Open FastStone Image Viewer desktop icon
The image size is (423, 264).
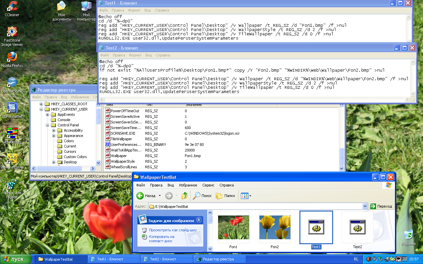(12, 32)
